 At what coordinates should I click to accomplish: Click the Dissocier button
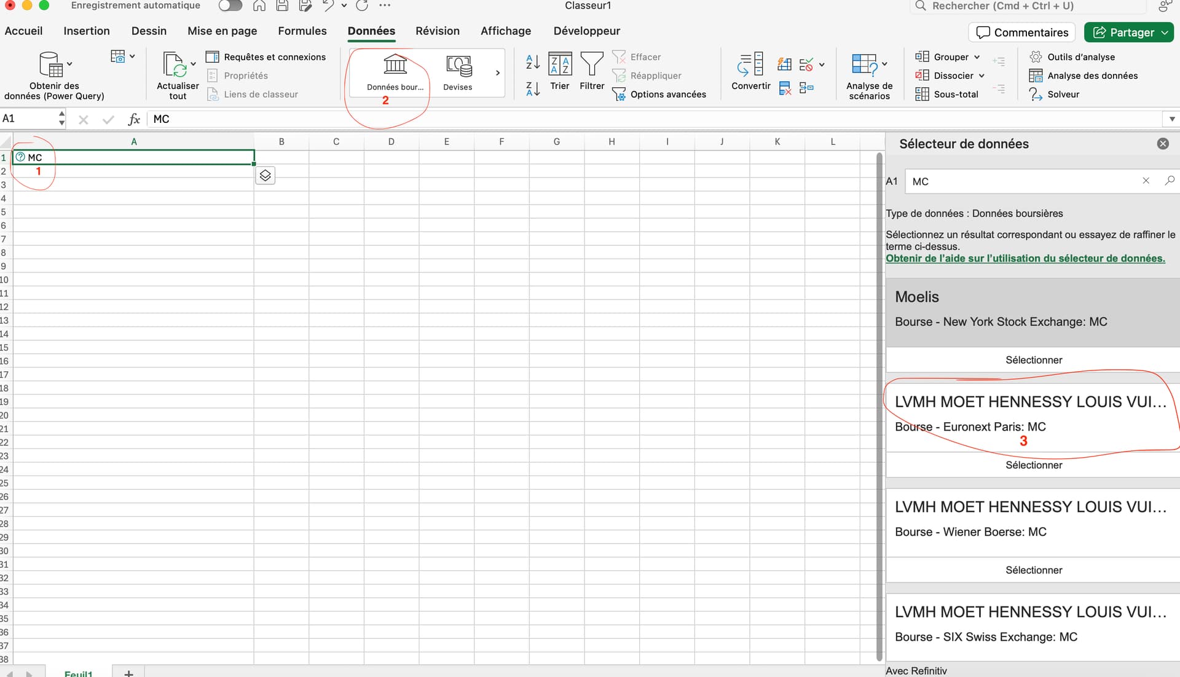pyautogui.click(x=944, y=76)
